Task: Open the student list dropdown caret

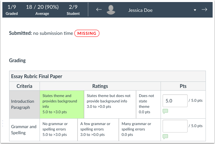Action: pyautogui.click(x=195, y=10)
